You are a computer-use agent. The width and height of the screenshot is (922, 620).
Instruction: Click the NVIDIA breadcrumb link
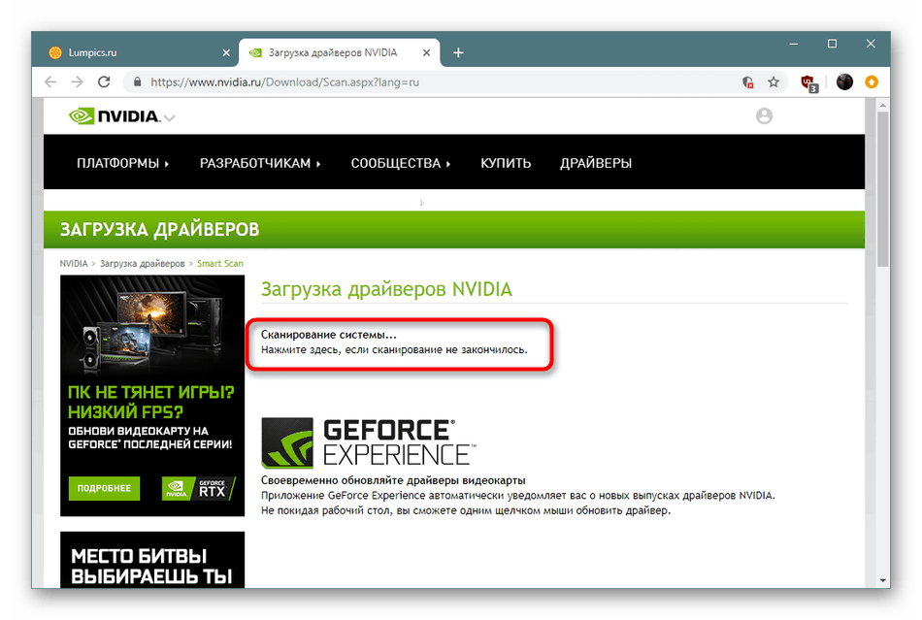(74, 263)
